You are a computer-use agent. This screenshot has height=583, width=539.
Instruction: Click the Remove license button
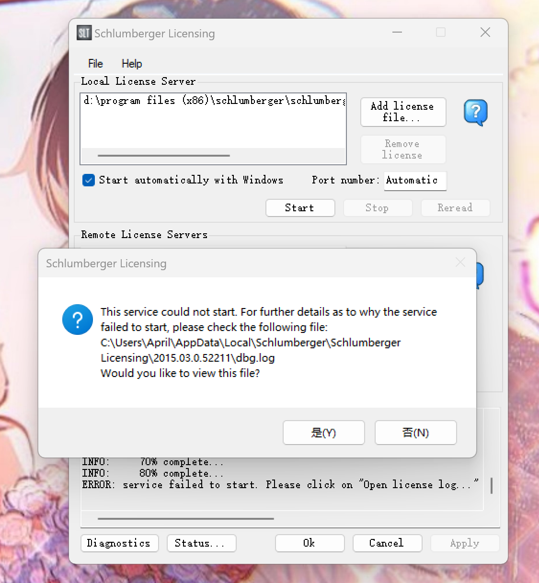[403, 149]
